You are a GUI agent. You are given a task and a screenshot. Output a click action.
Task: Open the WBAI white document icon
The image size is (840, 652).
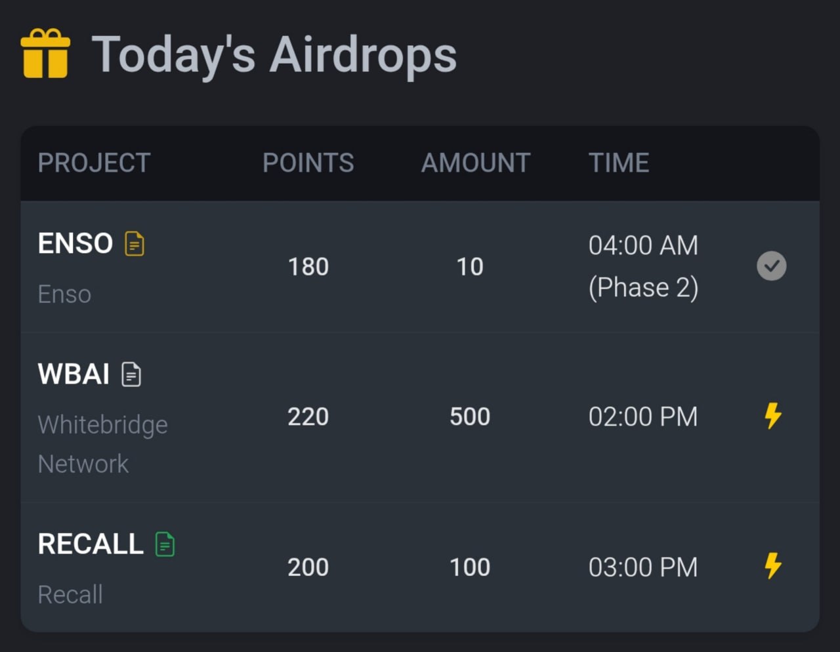point(131,375)
